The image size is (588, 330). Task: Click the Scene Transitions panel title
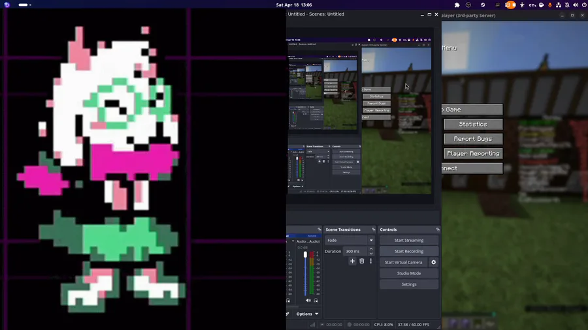(343, 230)
